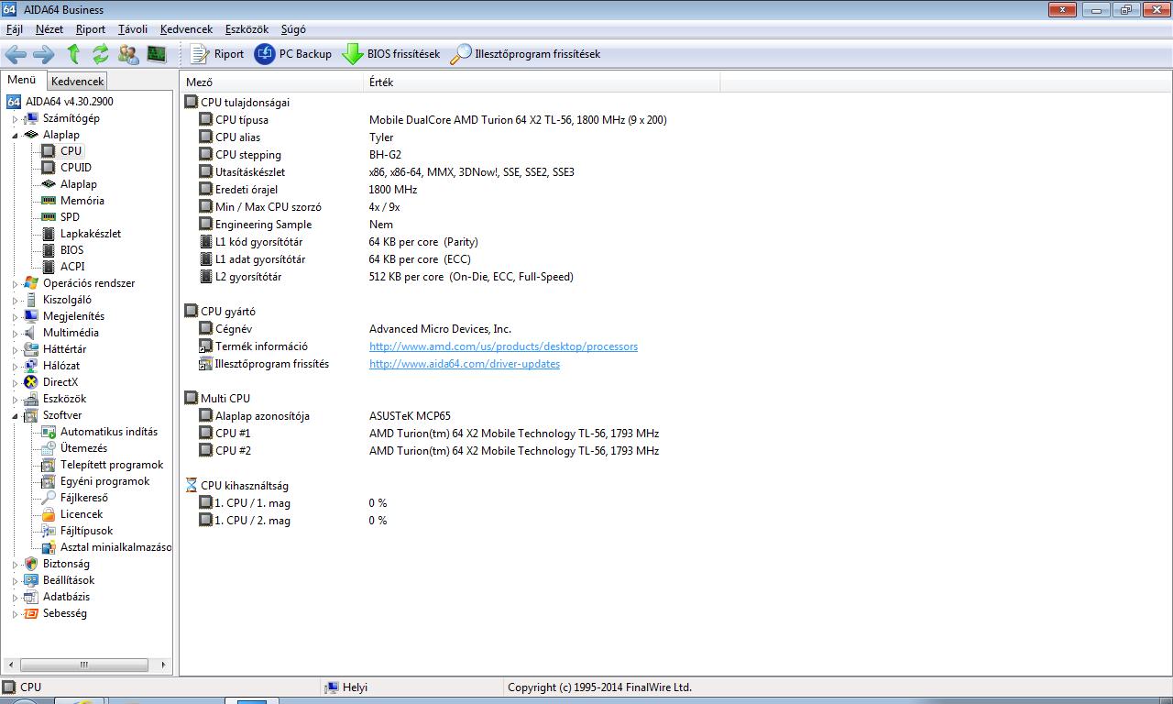Open the Kedvencek menu
Image resolution: width=1173 pixels, height=704 pixels.
[186, 29]
